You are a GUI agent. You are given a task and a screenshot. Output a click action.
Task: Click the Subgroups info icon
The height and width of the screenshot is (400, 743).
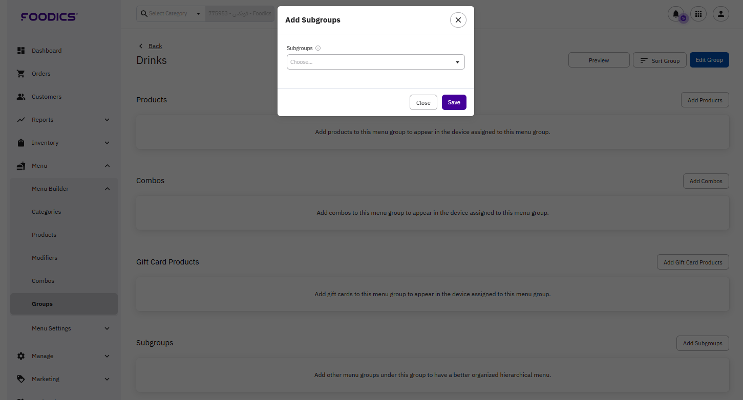click(318, 48)
